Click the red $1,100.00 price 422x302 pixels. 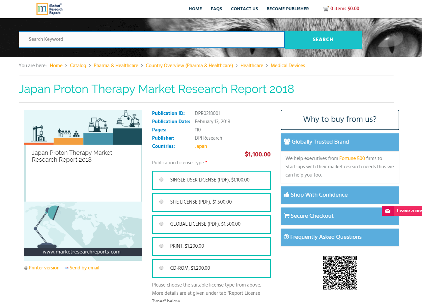click(x=258, y=154)
